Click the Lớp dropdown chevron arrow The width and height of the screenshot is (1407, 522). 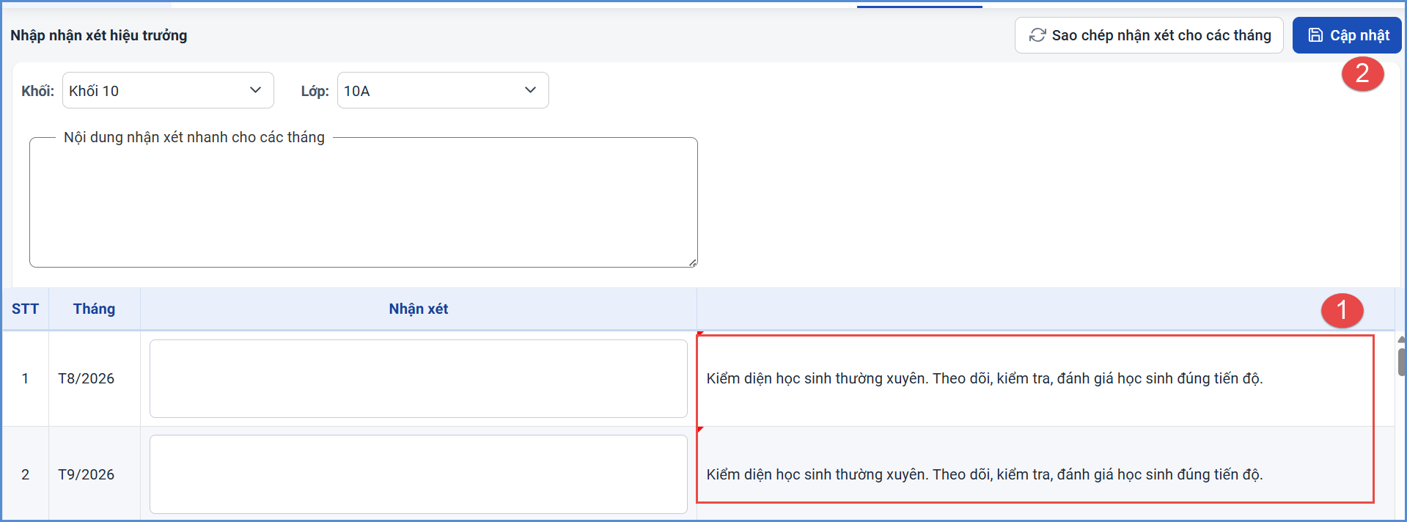pyautogui.click(x=530, y=90)
